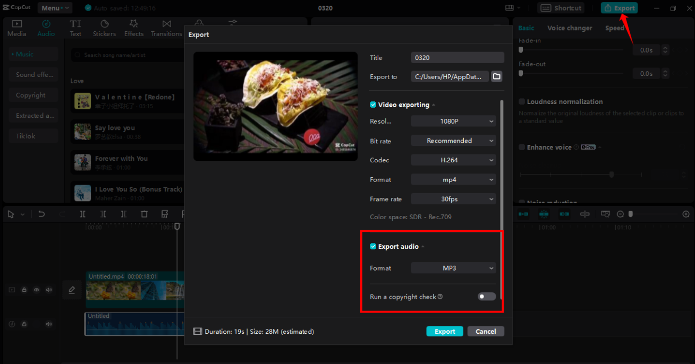Collapse the Export audio section arrow
Image resolution: width=695 pixels, height=364 pixels.
pyautogui.click(x=423, y=247)
